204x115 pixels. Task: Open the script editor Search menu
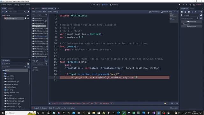click(x=39, y=12)
